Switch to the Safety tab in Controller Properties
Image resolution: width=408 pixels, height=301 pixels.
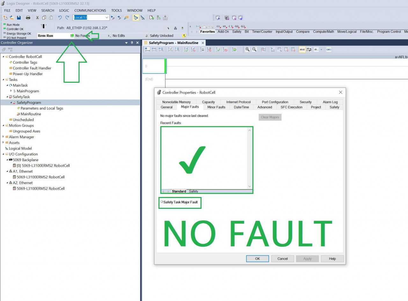[x=334, y=107]
